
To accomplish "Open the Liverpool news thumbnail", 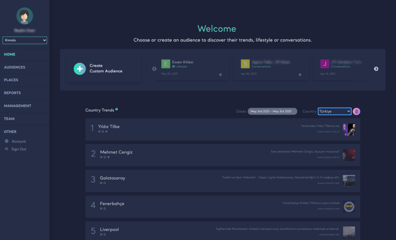I will coord(349,232).
